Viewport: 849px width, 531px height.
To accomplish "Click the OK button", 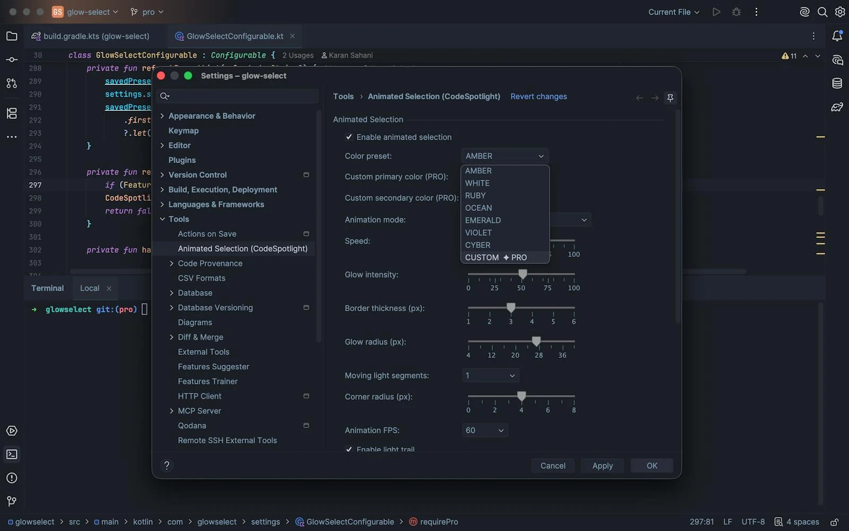I will (x=652, y=466).
